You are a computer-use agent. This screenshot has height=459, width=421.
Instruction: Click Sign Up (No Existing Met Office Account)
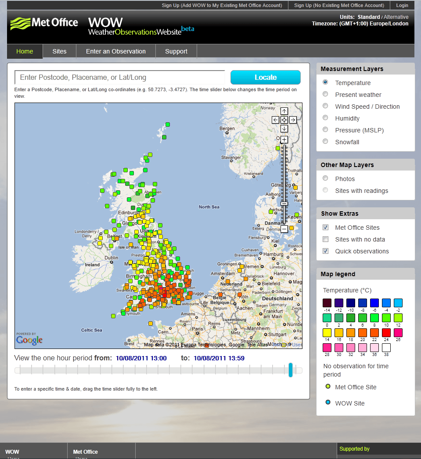(339, 5)
